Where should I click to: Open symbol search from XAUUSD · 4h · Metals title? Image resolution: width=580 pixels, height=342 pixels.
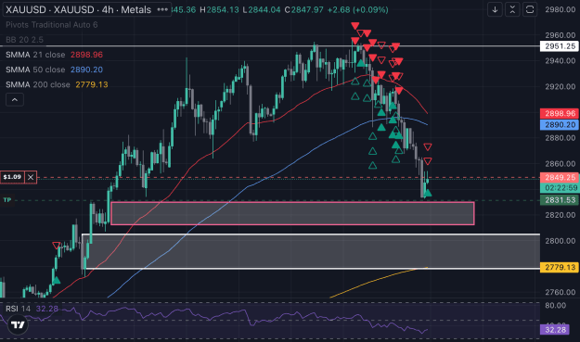(78, 9)
